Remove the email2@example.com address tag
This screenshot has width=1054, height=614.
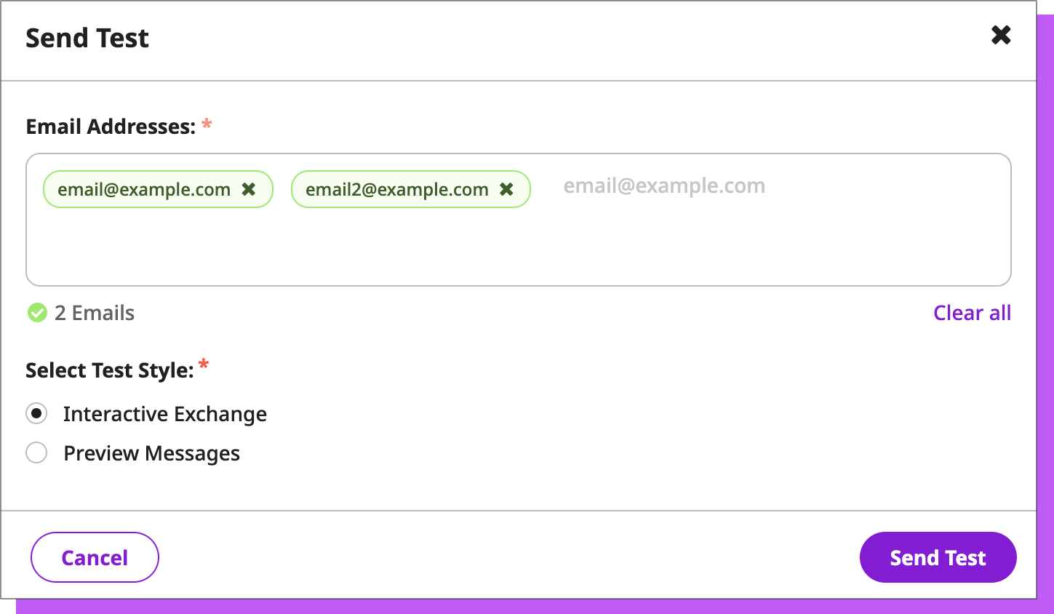[507, 189]
